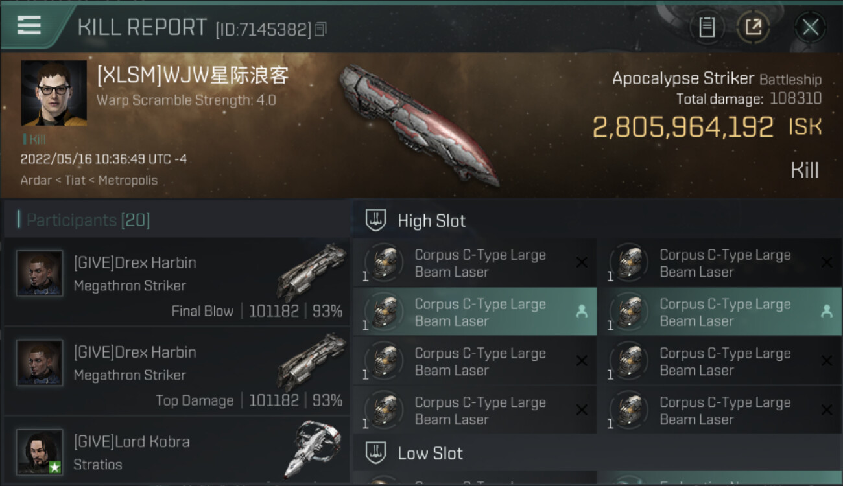Click the victim pilot portrait
This screenshot has width=843, height=486.
pos(54,93)
